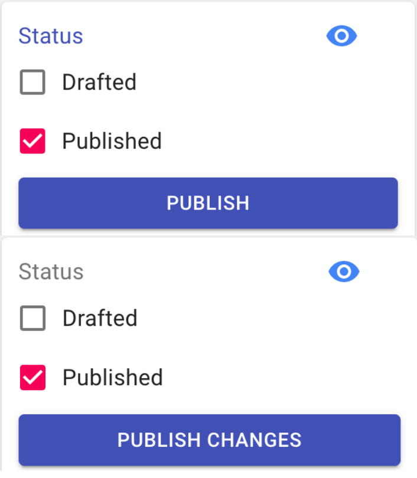Click the gray gap dividing the two Status cards

(209, 235)
